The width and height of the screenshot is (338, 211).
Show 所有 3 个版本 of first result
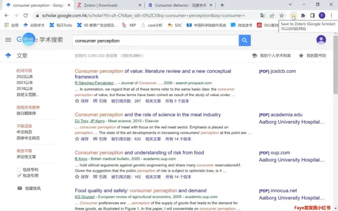pyautogui.click(x=177, y=101)
